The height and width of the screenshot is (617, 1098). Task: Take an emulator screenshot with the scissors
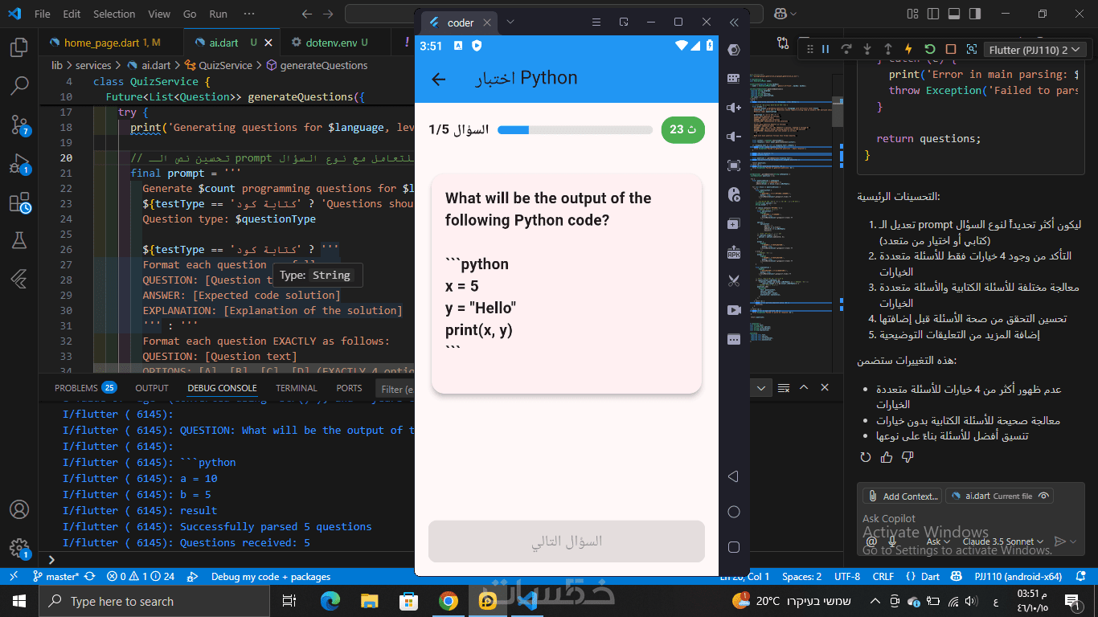pyautogui.click(x=733, y=281)
